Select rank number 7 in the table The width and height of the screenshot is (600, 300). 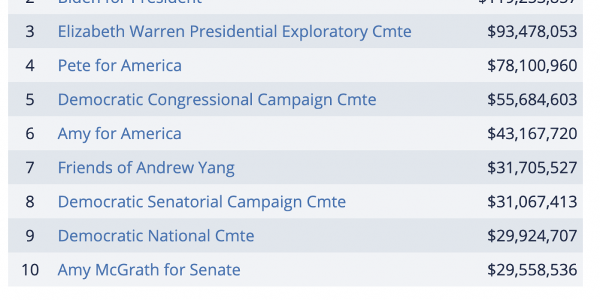click(30, 168)
